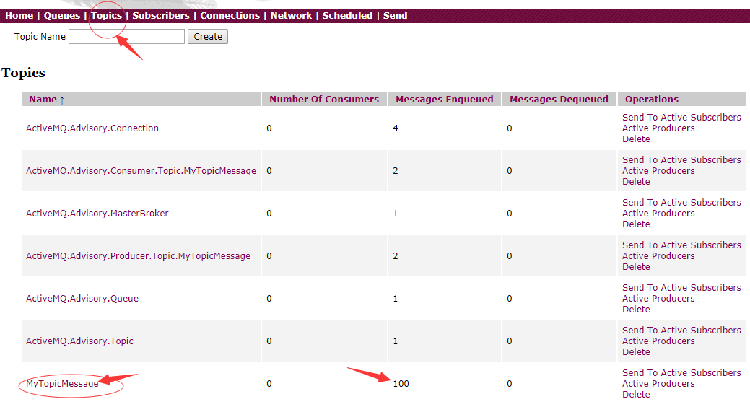
Task: Send To Active Subscribers for Advisory.Queue
Action: (x=681, y=287)
